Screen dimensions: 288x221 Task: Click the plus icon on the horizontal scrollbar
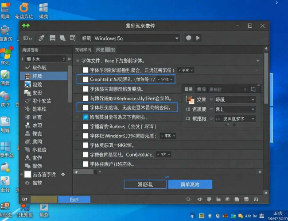tap(76, 171)
